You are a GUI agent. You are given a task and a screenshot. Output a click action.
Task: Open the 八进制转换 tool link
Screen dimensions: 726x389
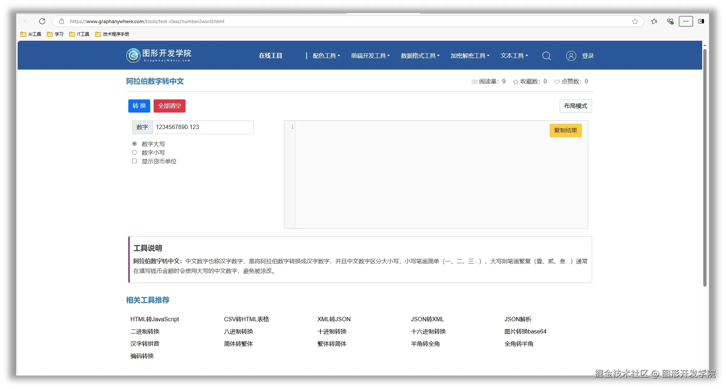(x=238, y=332)
